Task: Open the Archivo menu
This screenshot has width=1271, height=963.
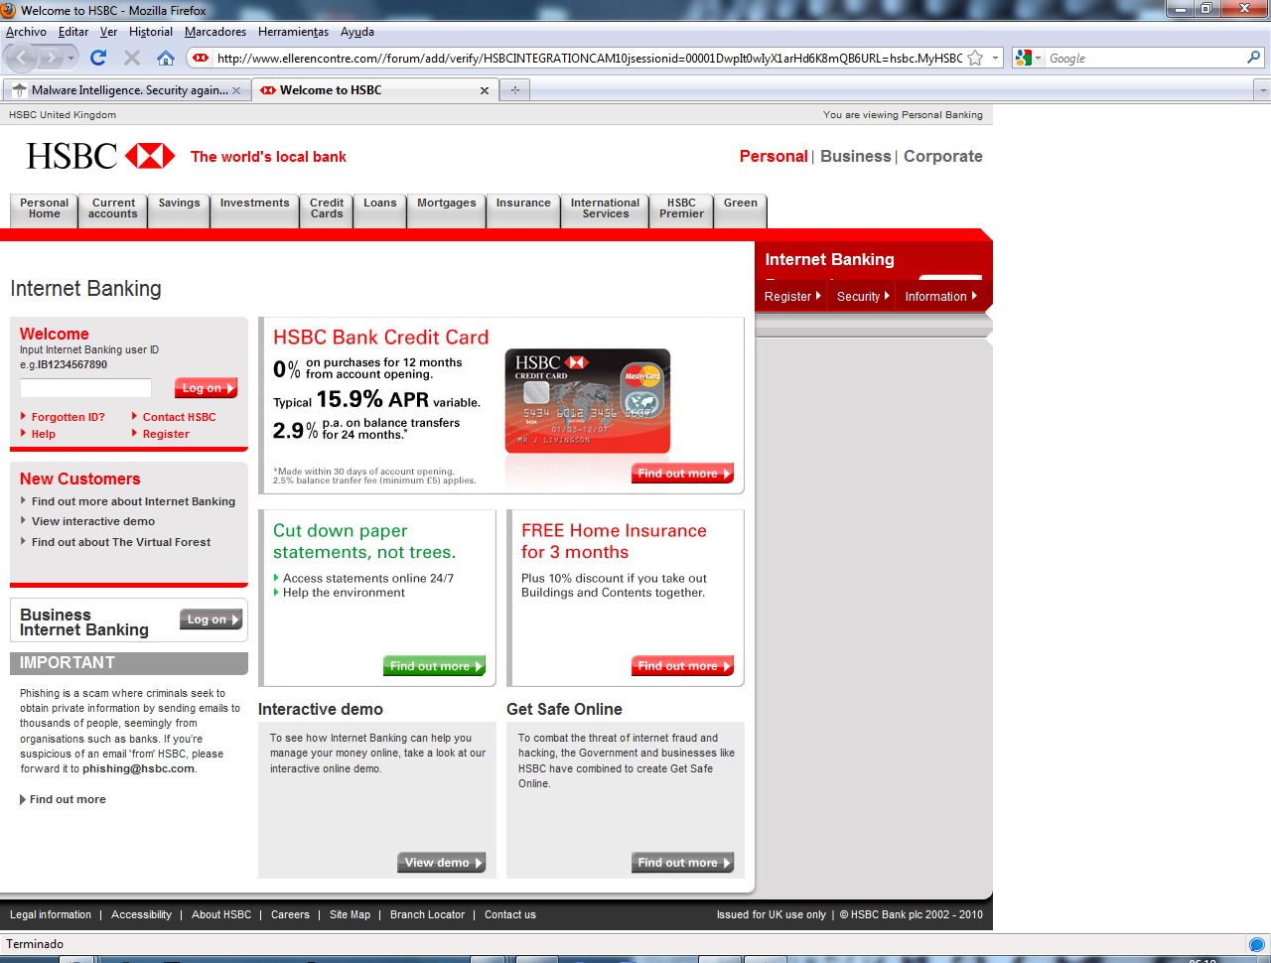Action: point(26,32)
